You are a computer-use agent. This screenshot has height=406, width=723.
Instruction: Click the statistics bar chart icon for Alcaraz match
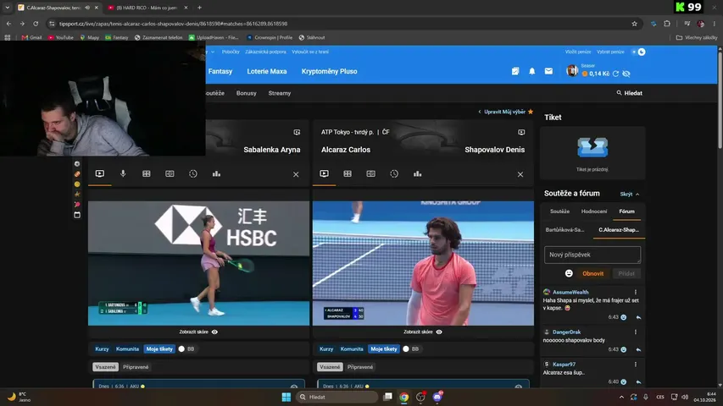(417, 174)
